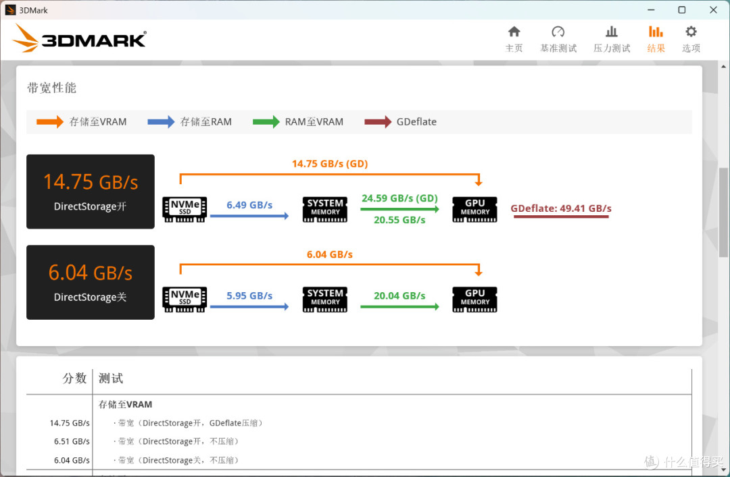Click the dark DirectStorage开 result tile

pos(91,192)
